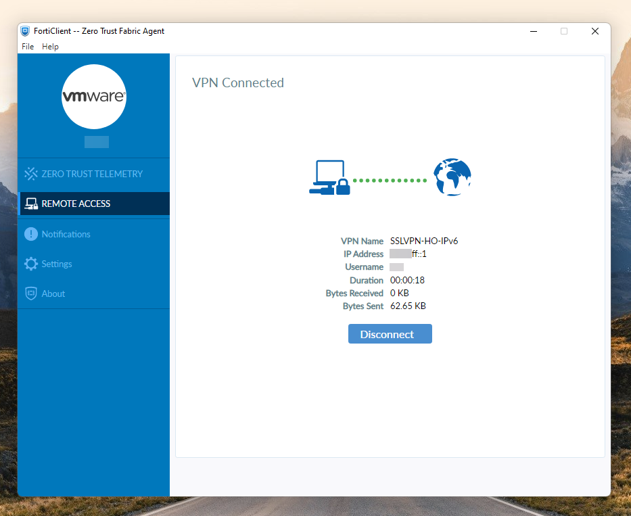The width and height of the screenshot is (631, 516).
Task: Click the Bytes Sent label
Action: tap(363, 306)
